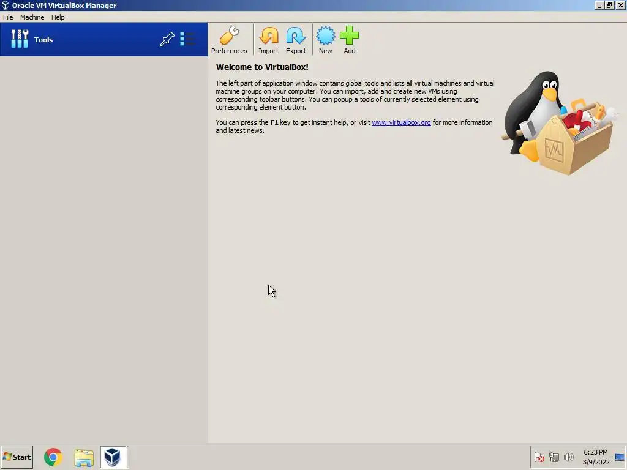Viewport: 627px width, 470px height.
Task: Click the Import appliance icon
Action: point(268,40)
